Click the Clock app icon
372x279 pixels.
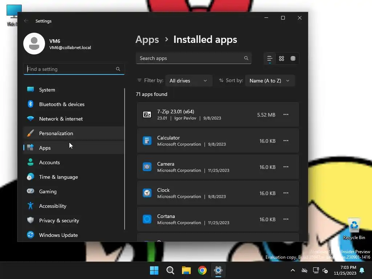click(147, 193)
